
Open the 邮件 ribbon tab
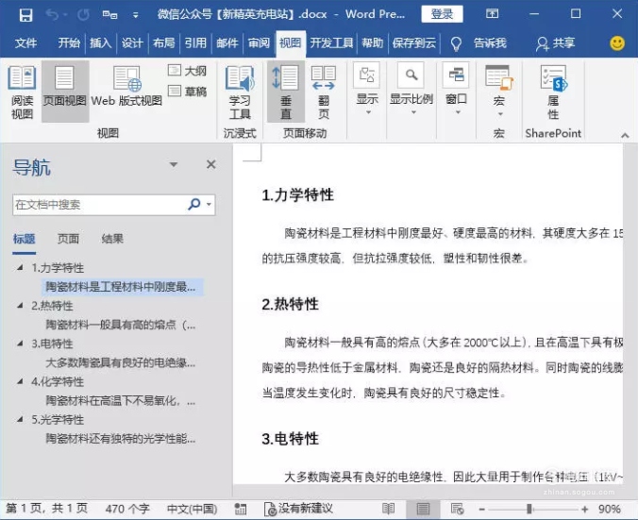(227, 42)
